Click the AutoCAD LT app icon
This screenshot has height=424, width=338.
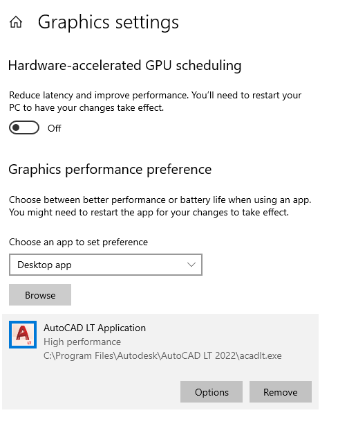coord(23,335)
